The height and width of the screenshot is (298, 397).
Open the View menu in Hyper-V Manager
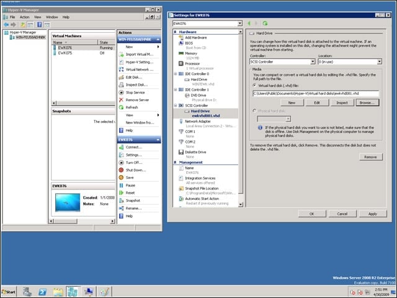[x=38, y=17]
